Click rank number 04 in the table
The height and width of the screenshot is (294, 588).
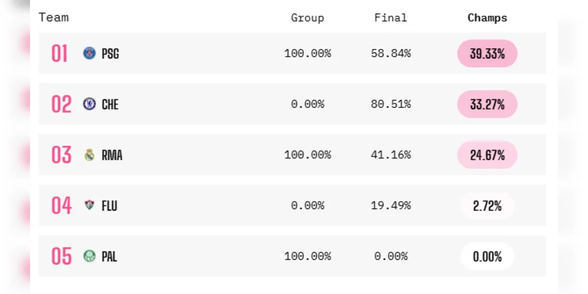pos(61,205)
